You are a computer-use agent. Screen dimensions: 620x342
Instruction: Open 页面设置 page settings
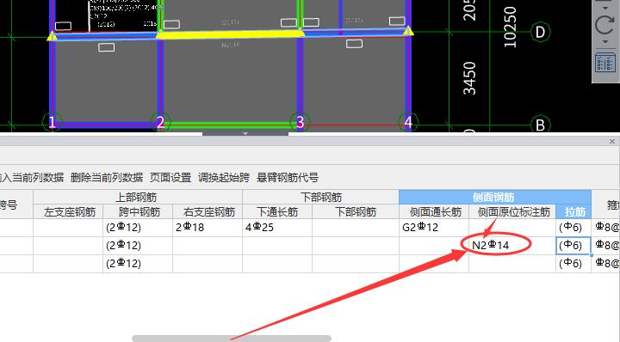170,178
